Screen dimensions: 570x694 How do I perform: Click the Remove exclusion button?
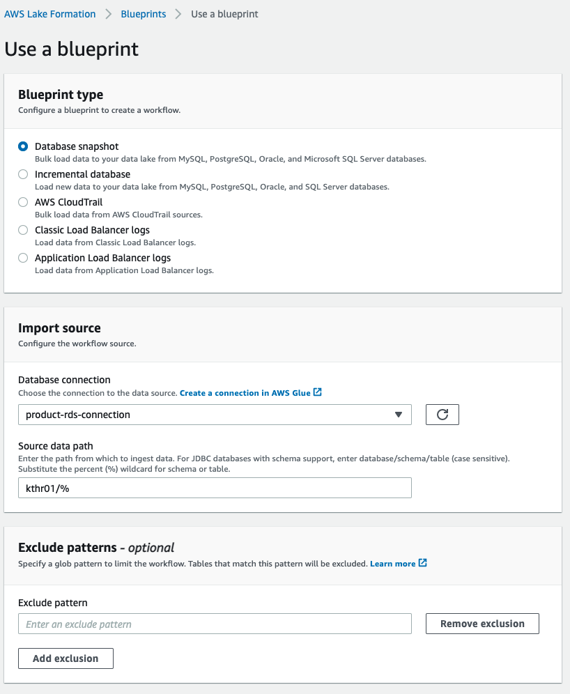click(482, 624)
